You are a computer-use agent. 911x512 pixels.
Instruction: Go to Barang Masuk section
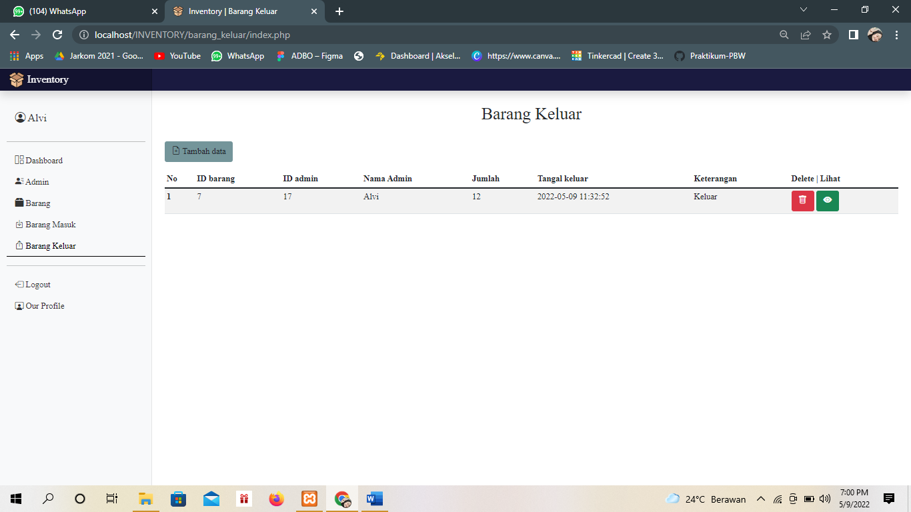point(45,224)
